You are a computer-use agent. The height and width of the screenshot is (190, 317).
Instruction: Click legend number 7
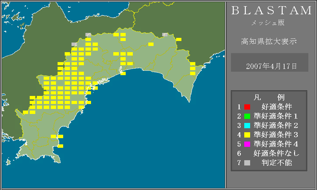239,163
